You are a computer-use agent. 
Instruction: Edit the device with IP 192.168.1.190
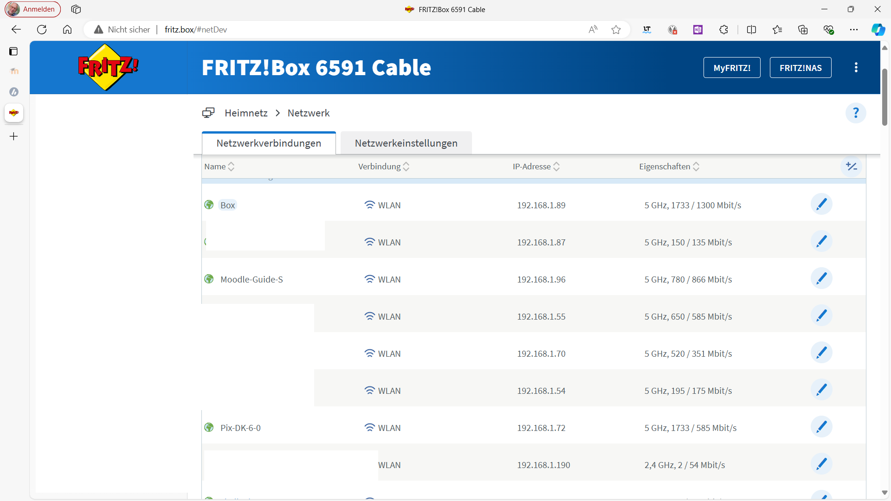pos(821,464)
